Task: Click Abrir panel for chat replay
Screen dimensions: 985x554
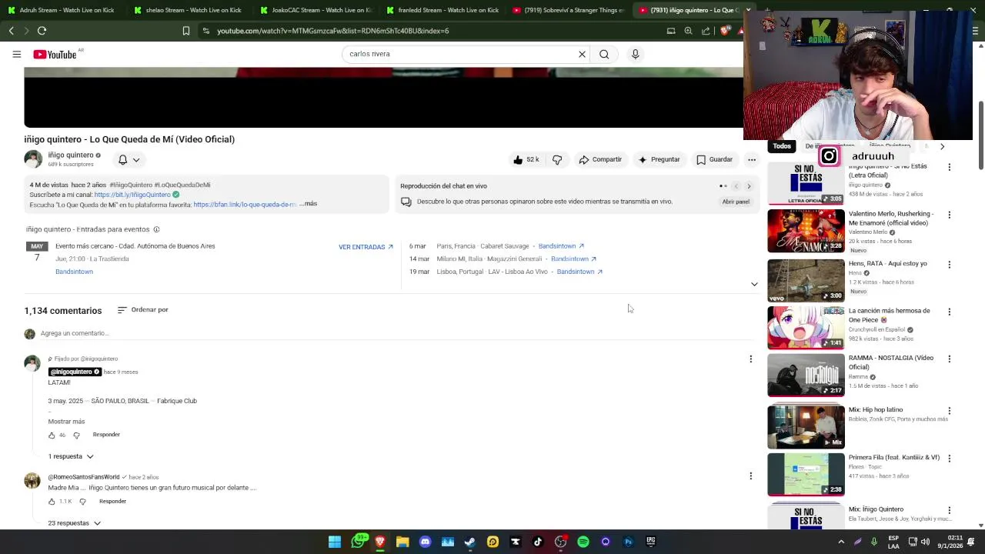Action: tap(736, 202)
